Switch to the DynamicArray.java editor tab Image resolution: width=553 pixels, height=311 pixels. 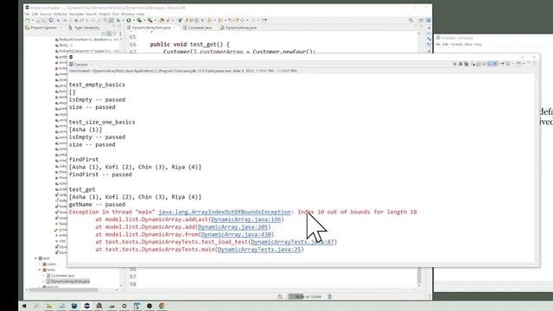[238, 28]
